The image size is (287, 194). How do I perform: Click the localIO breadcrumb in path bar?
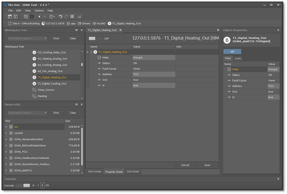point(99,23)
